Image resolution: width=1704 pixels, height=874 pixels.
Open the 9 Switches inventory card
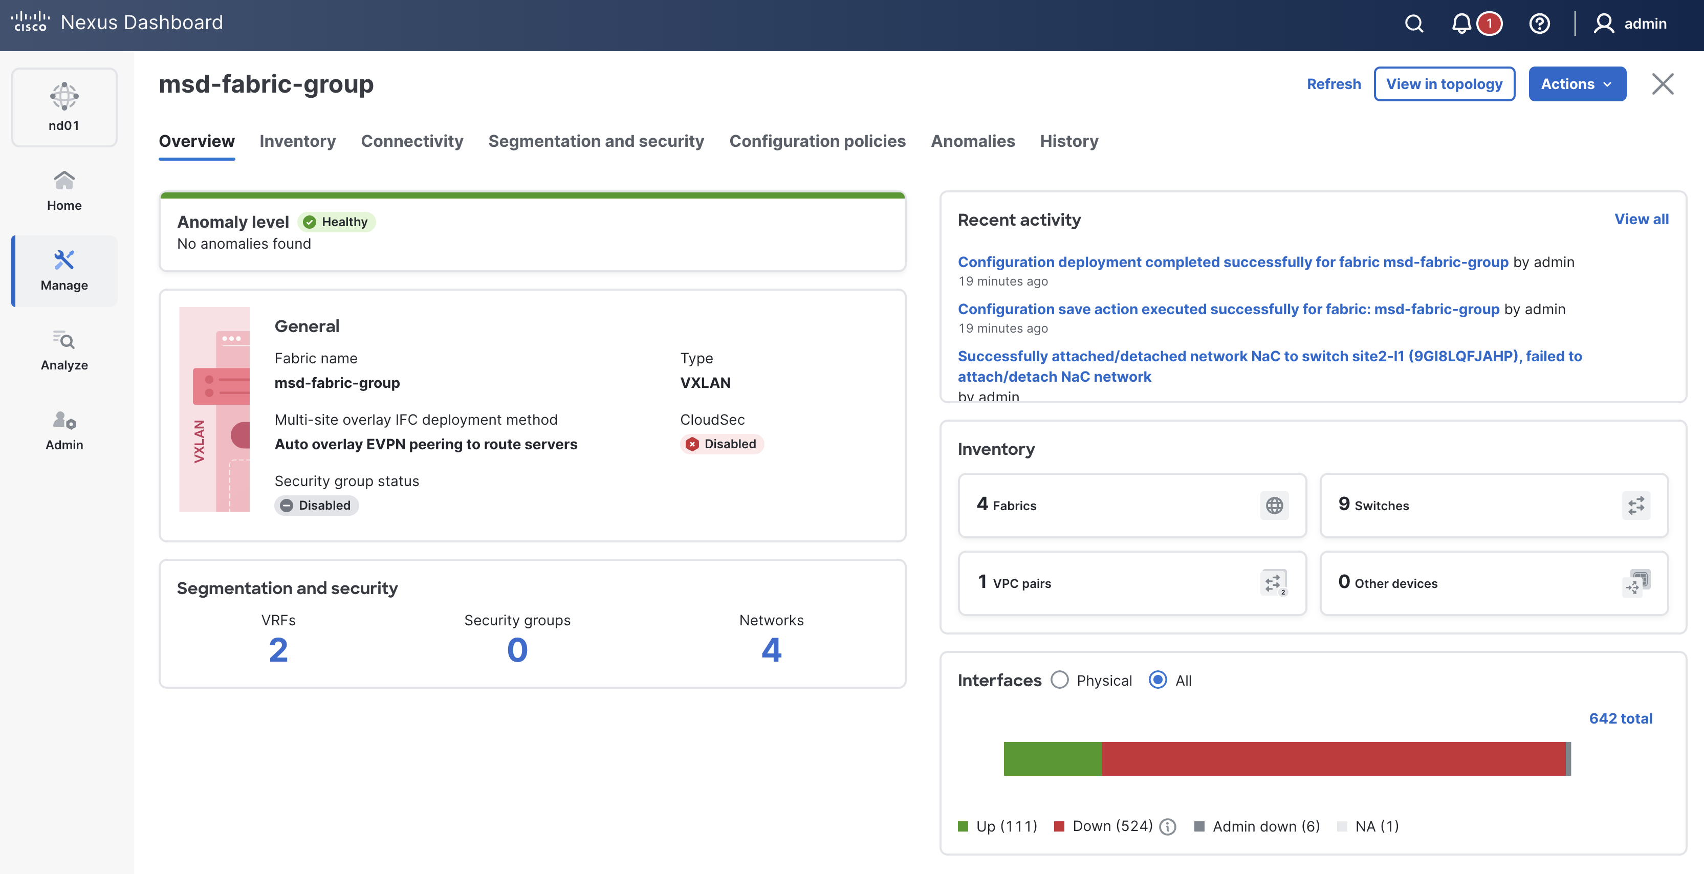coord(1494,506)
